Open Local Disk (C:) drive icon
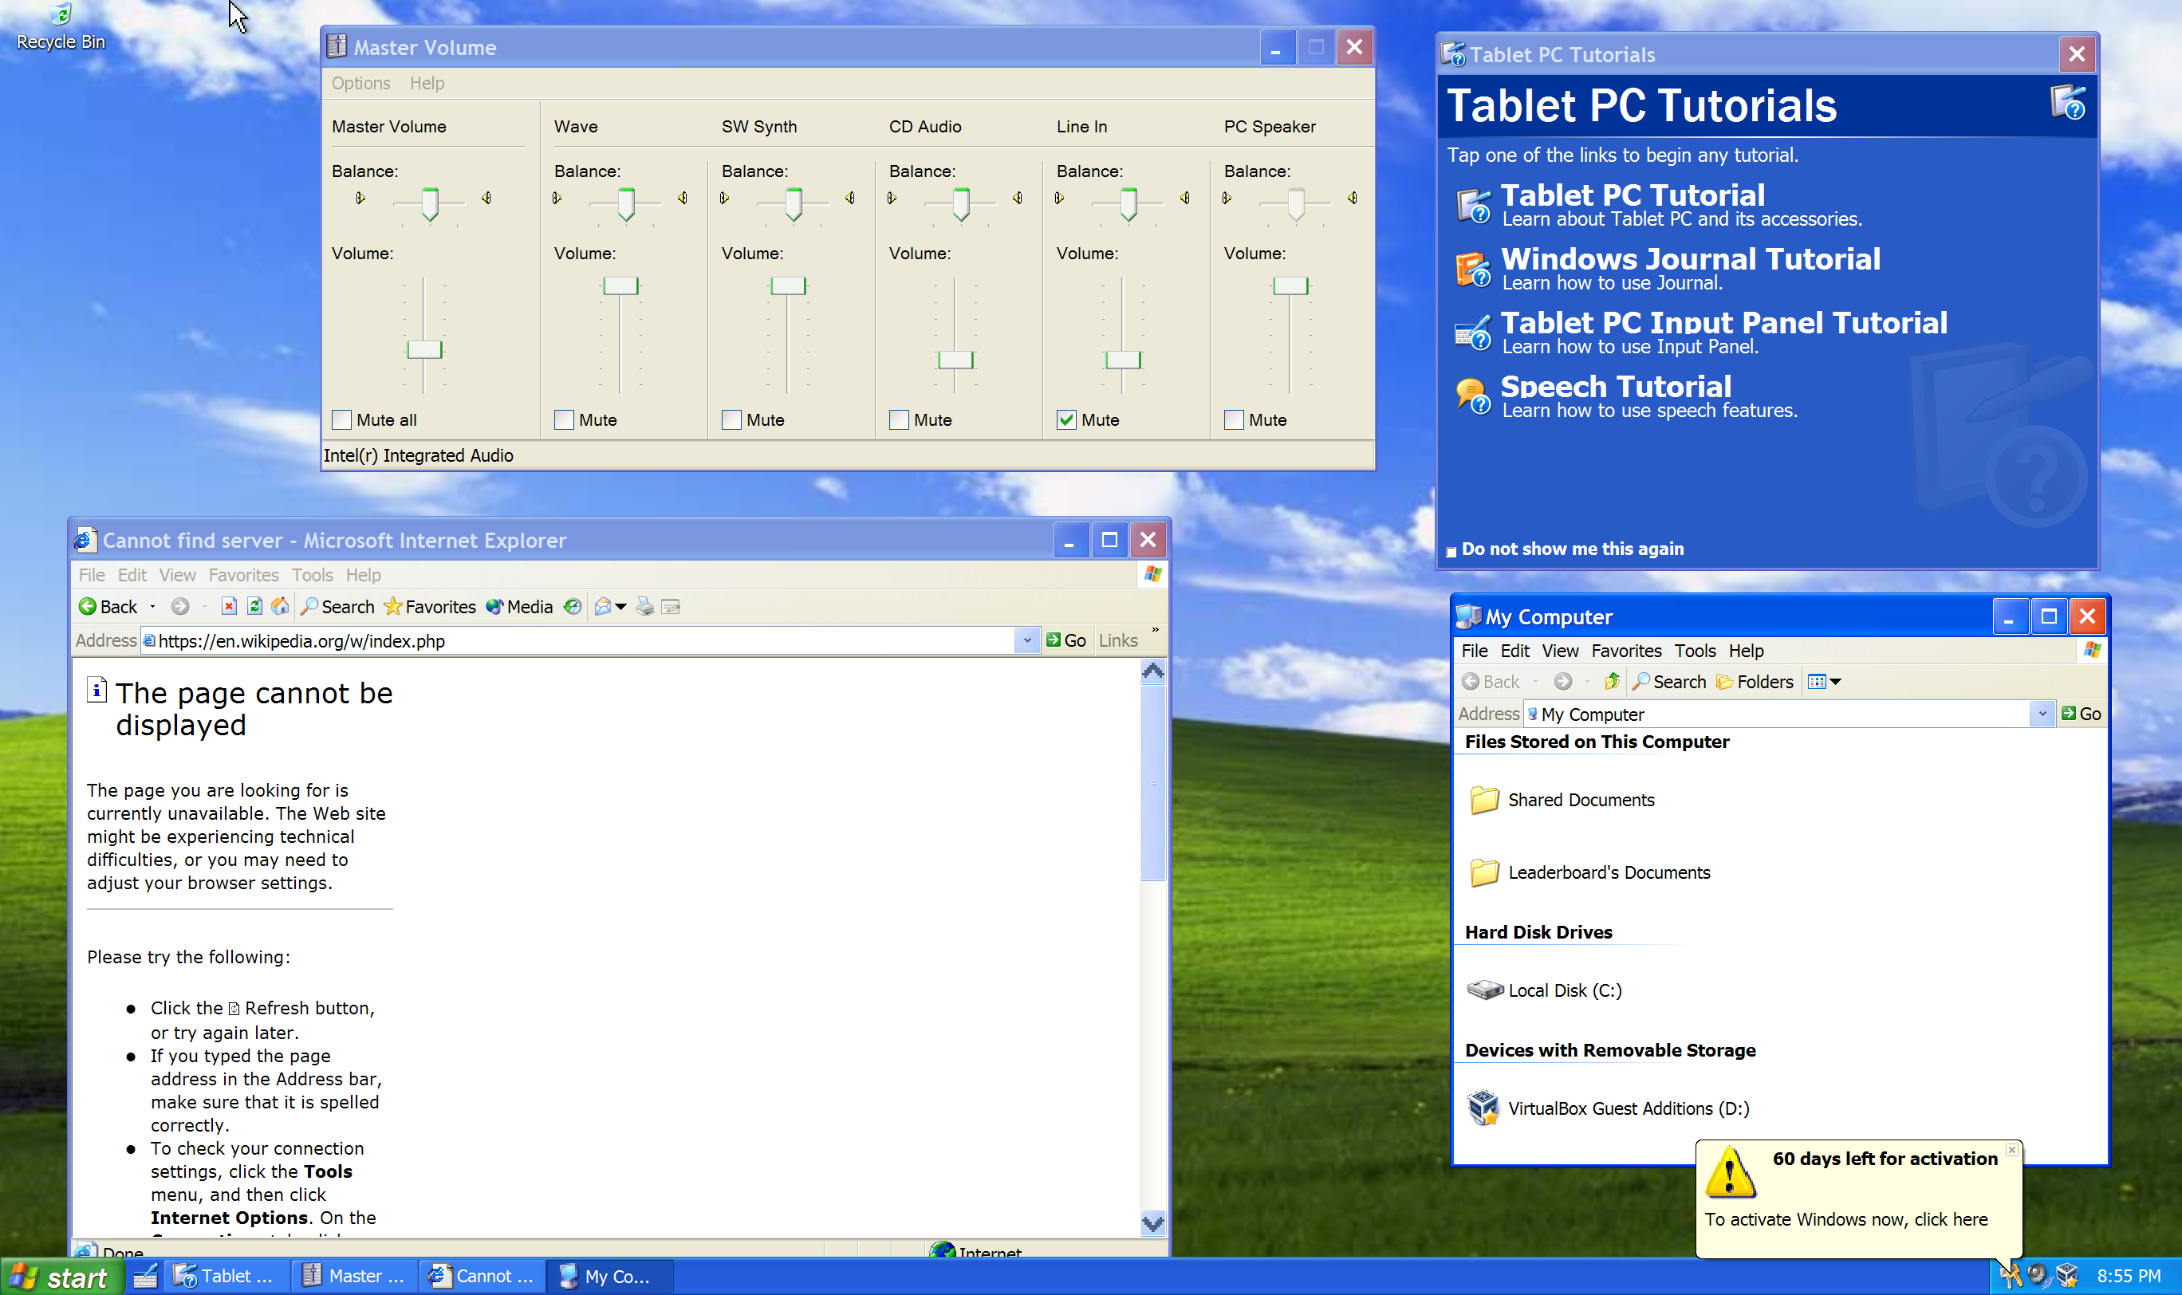 click(x=1485, y=990)
